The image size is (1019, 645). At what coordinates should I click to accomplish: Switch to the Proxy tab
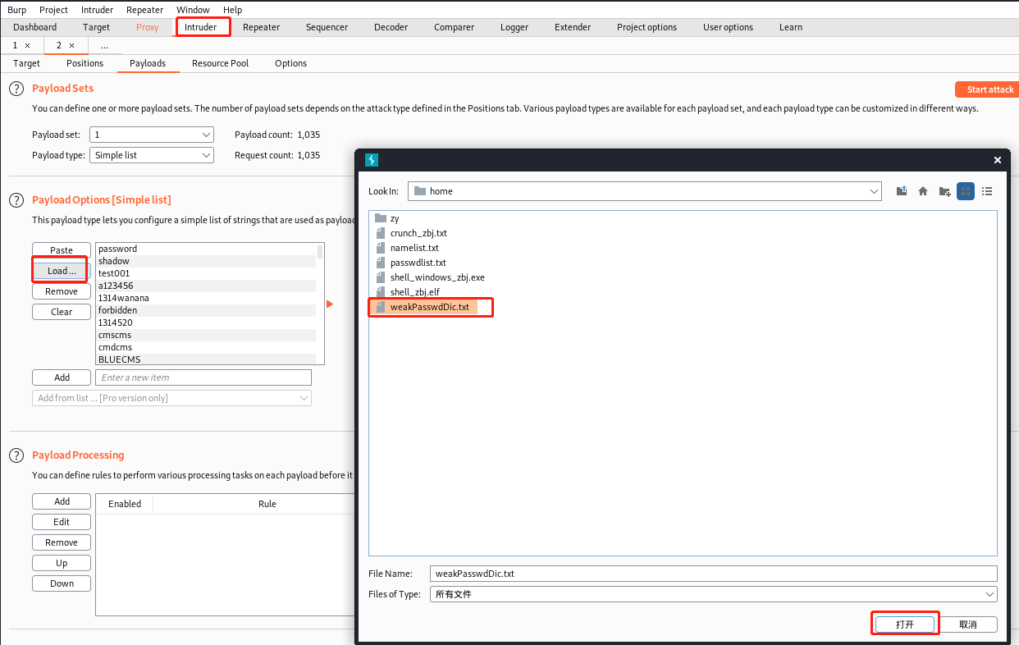[148, 27]
